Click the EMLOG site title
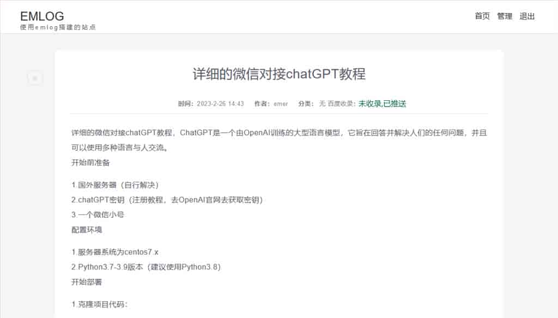Viewport: 558px width, 318px height. pos(42,16)
